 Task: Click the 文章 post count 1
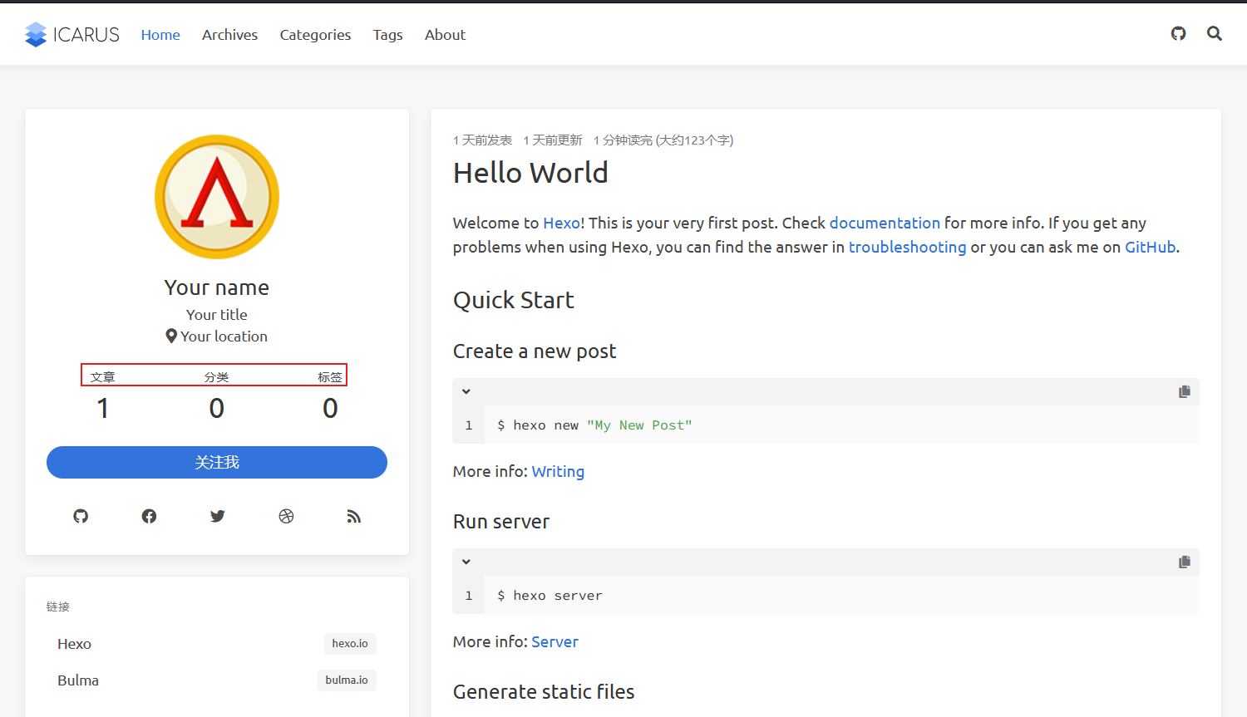(103, 408)
